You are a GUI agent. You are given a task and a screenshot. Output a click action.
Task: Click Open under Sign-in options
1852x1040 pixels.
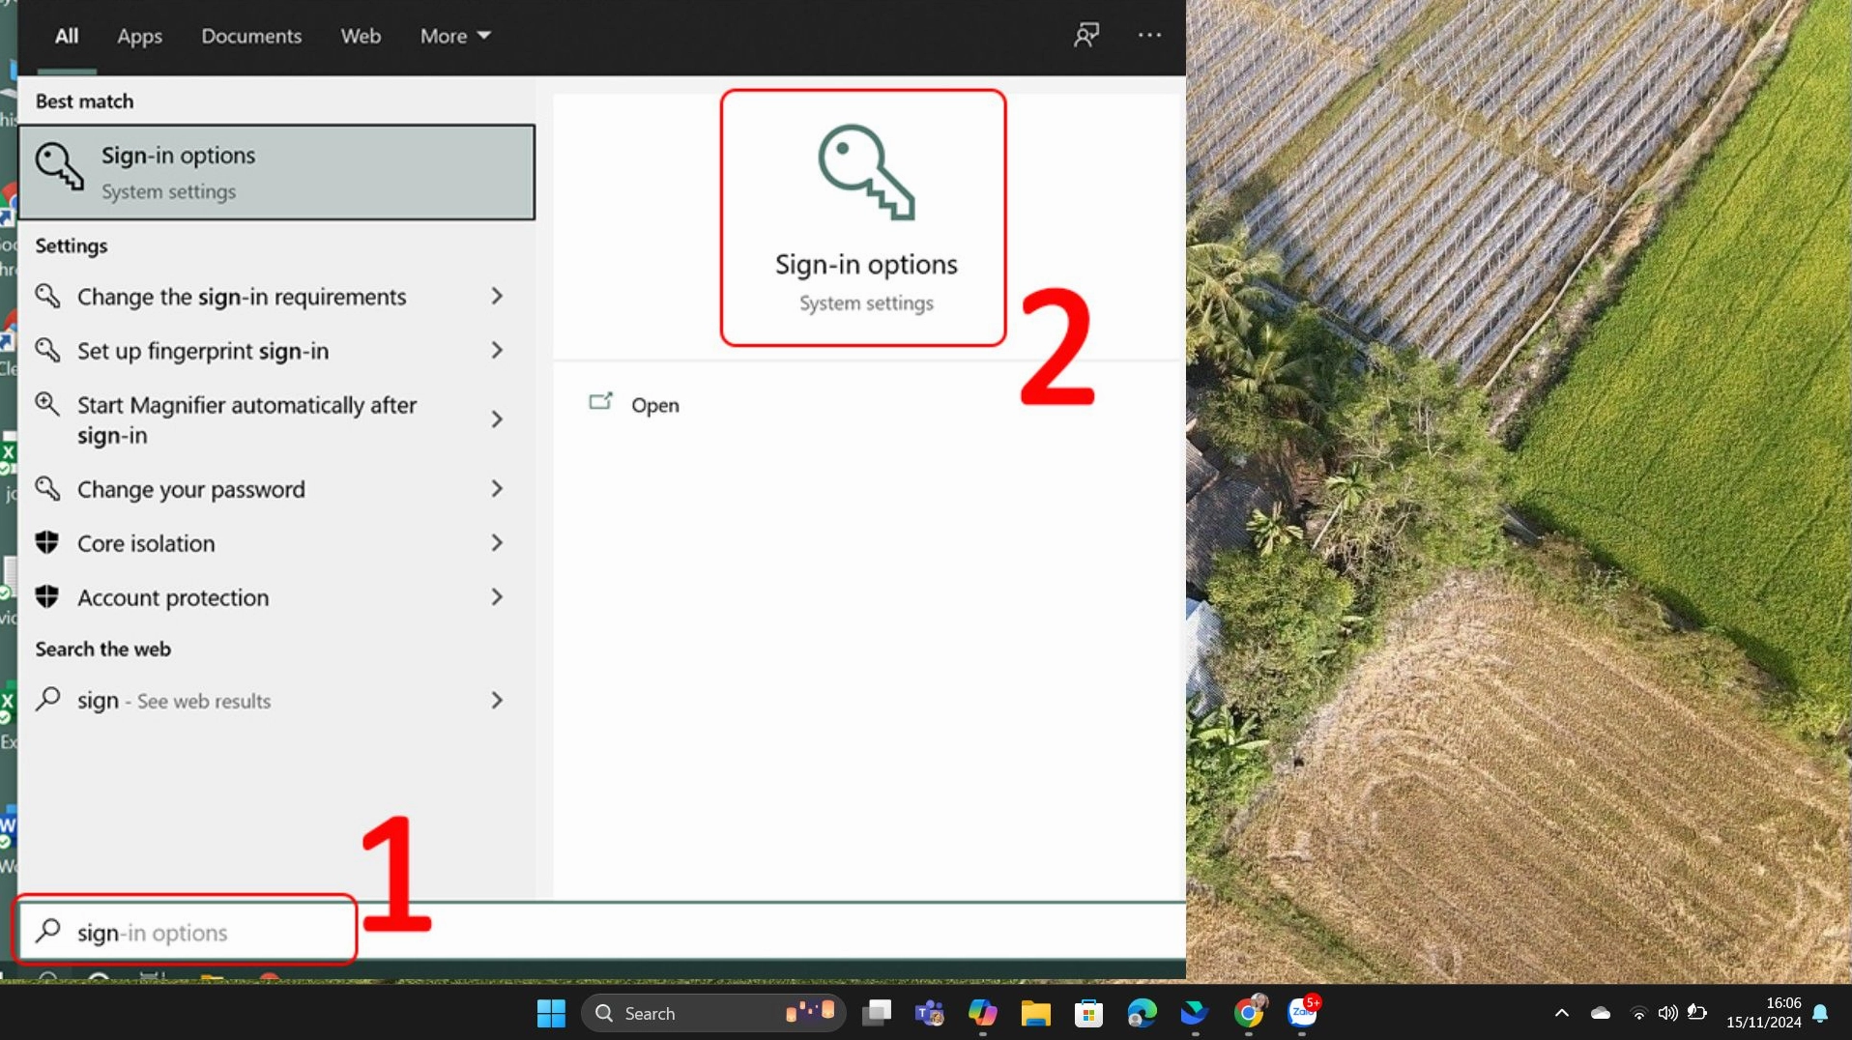(654, 405)
